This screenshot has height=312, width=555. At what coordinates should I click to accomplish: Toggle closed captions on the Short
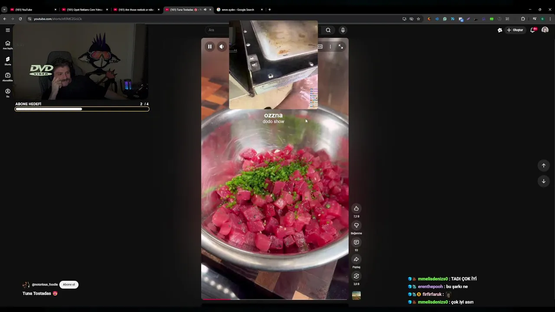click(x=320, y=46)
